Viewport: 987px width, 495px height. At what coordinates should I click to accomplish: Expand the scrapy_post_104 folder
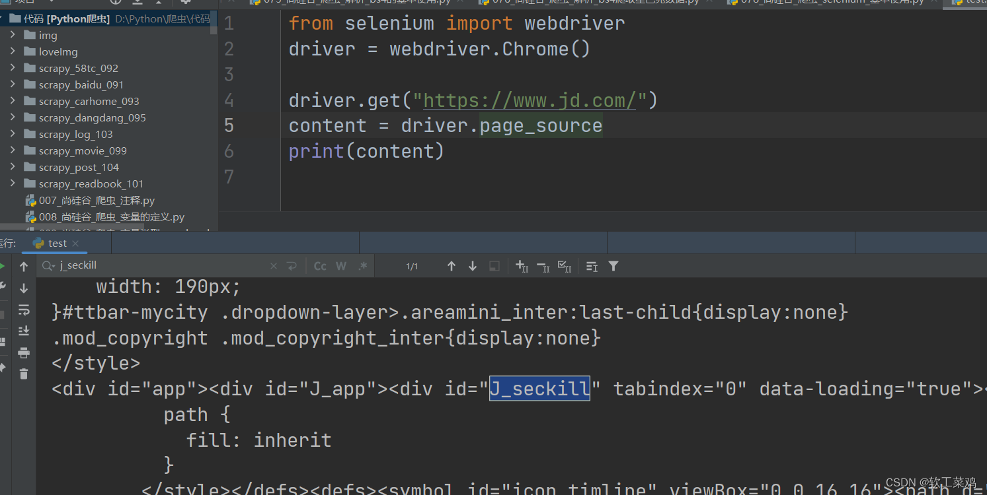[x=13, y=167]
